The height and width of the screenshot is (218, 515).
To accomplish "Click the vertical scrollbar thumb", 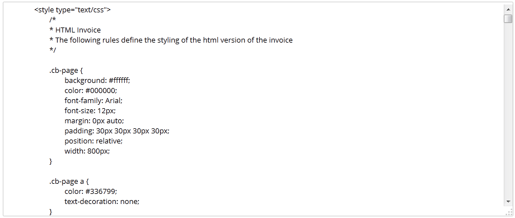I will click(x=508, y=18).
